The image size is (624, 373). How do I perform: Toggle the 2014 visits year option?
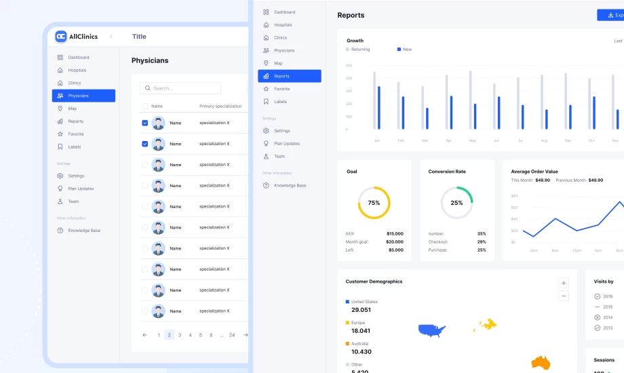[598, 317]
